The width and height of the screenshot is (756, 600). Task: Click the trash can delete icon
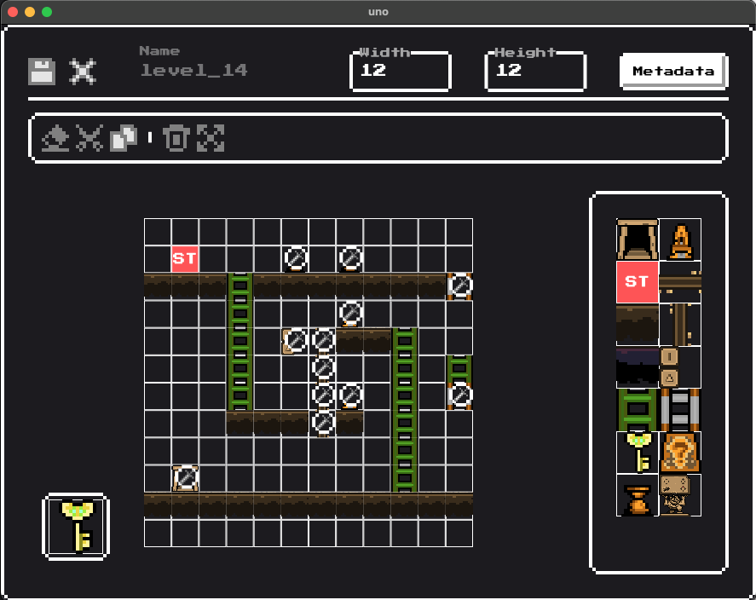176,138
